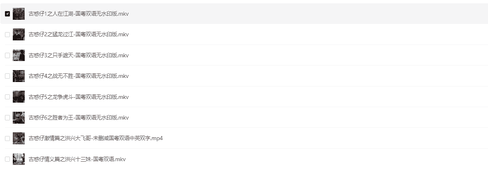Click the thumbnail for 洪兴大飞哥 mp4
The image size is (488, 169).
pyautogui.click(x=19, y=138)
